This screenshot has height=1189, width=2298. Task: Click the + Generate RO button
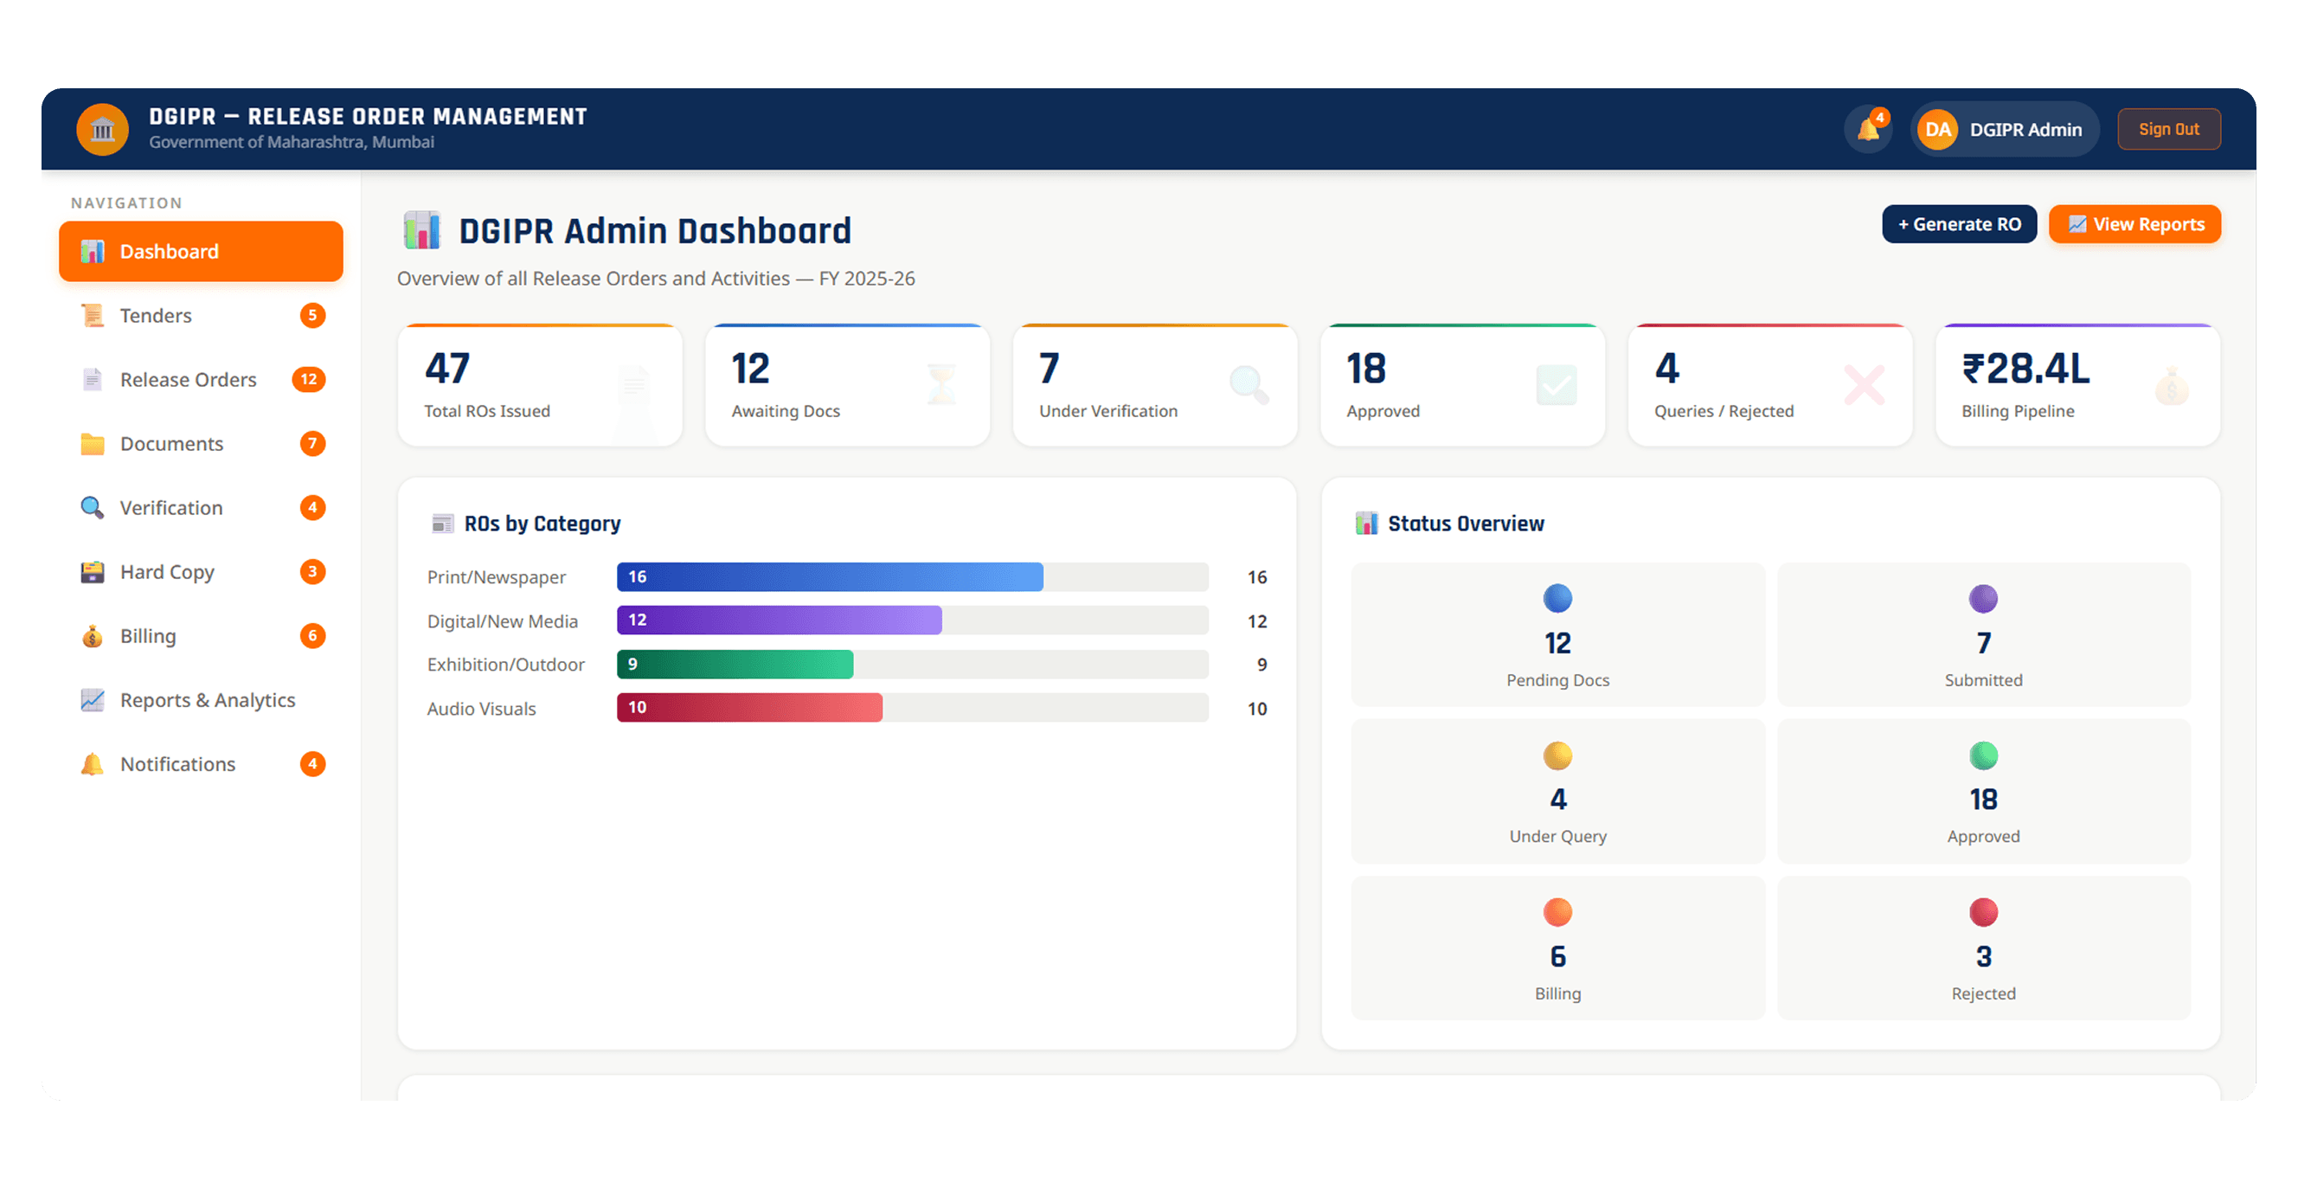pyautogui.click(x=1959, y=225)
